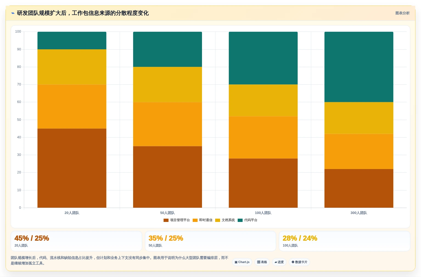Open the 35% / 25% stat card
This screenshot has height=277, width=421.
[210, 241]
